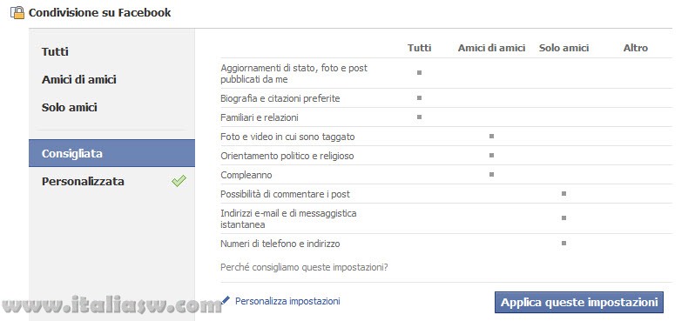This screenshot has width=695, height=321.
Task: Select the Amici di amici preset
Action: (x=79, y=80)
